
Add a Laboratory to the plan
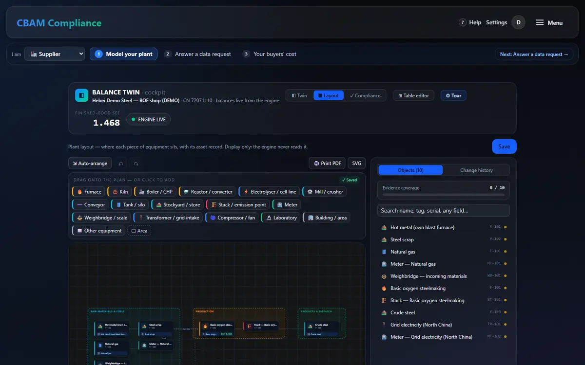pos(281,218)
